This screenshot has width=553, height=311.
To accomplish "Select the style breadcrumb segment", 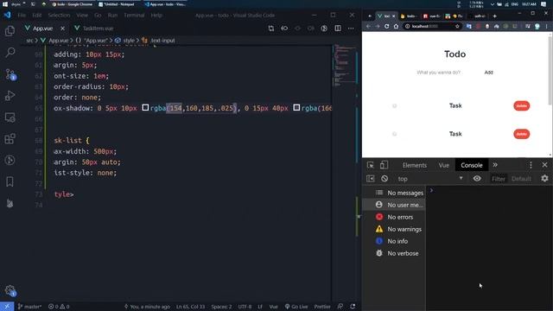I will (124, 41).
